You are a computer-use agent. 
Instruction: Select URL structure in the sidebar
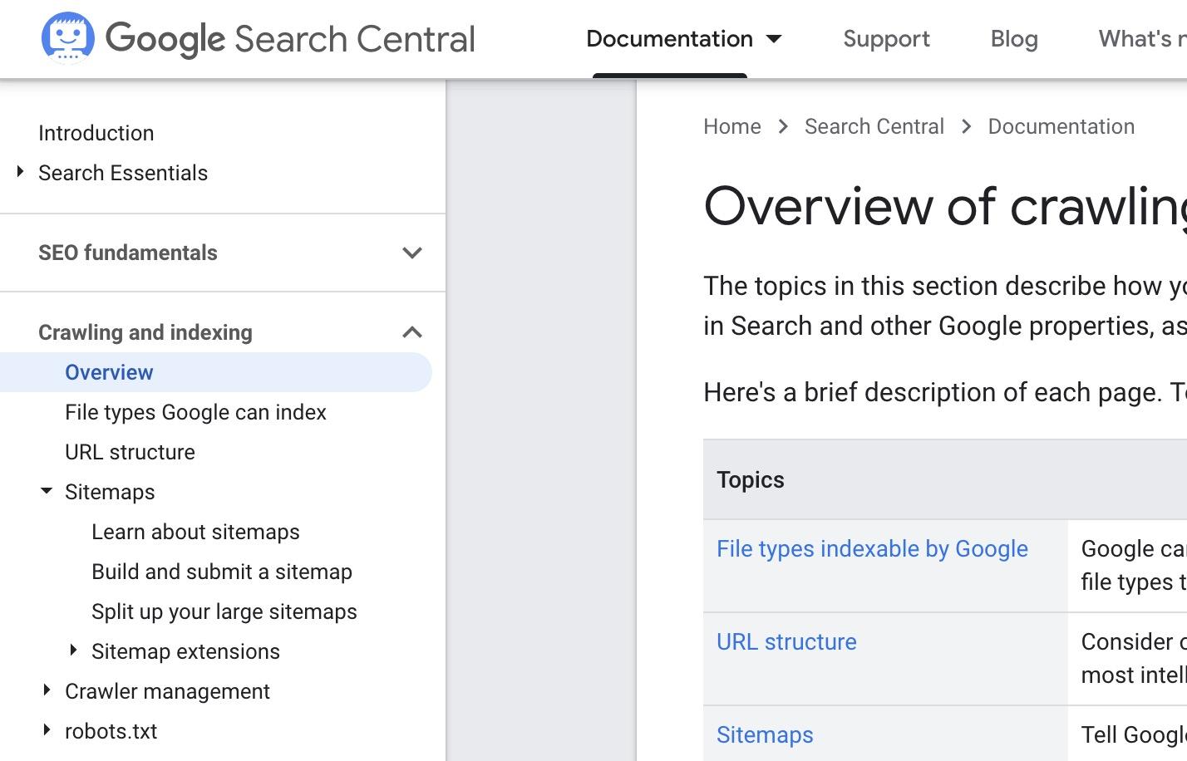tap(130, 452)
